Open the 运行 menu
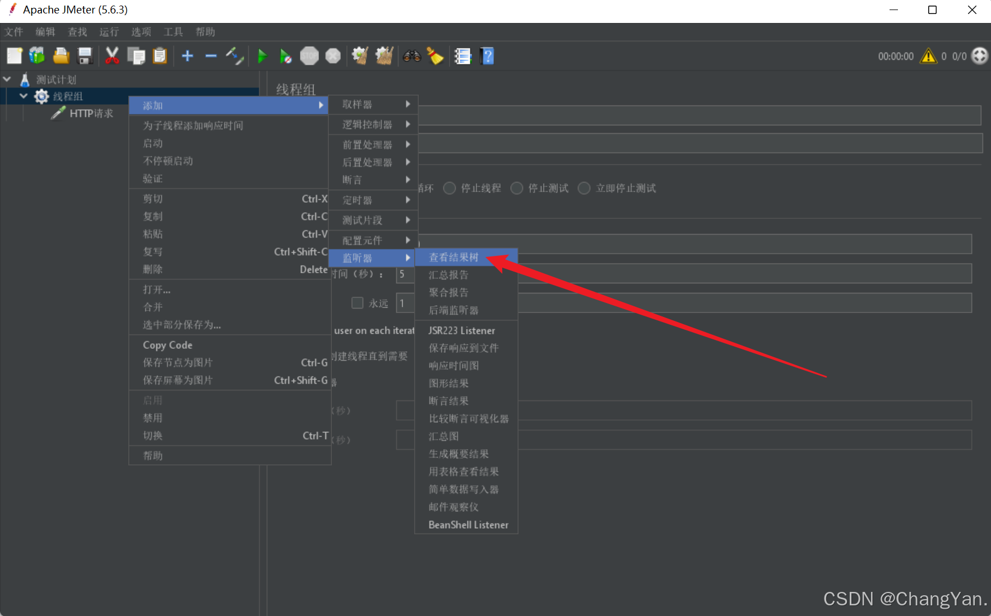Viewport: 991px width, 616px height. [x=109, y=32]
